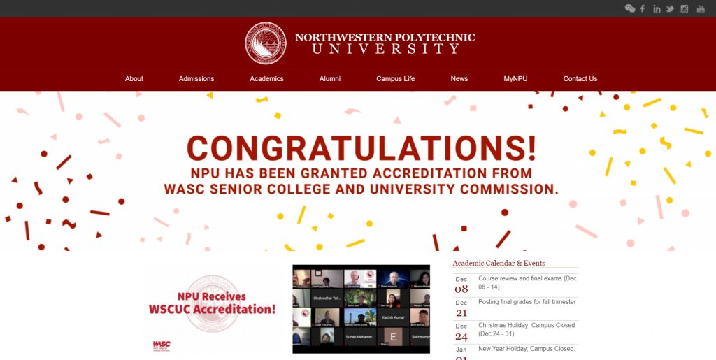Open the Congratulations accreditation banner
Screen dimensions: 716x360
(x=358, y=171)
